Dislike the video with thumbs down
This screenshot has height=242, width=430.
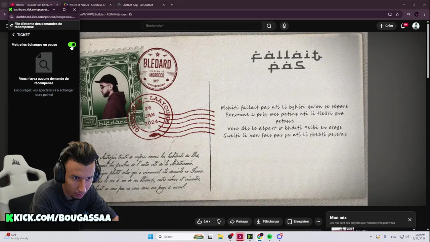219,221
